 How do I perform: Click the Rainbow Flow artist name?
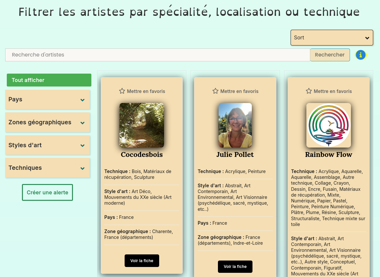pyautogui.click(x=328, y=155)
